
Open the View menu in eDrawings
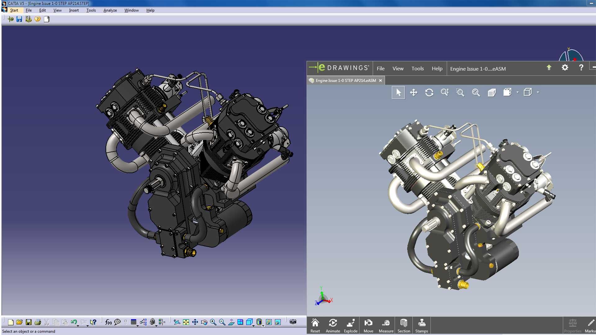pos(398,68)
